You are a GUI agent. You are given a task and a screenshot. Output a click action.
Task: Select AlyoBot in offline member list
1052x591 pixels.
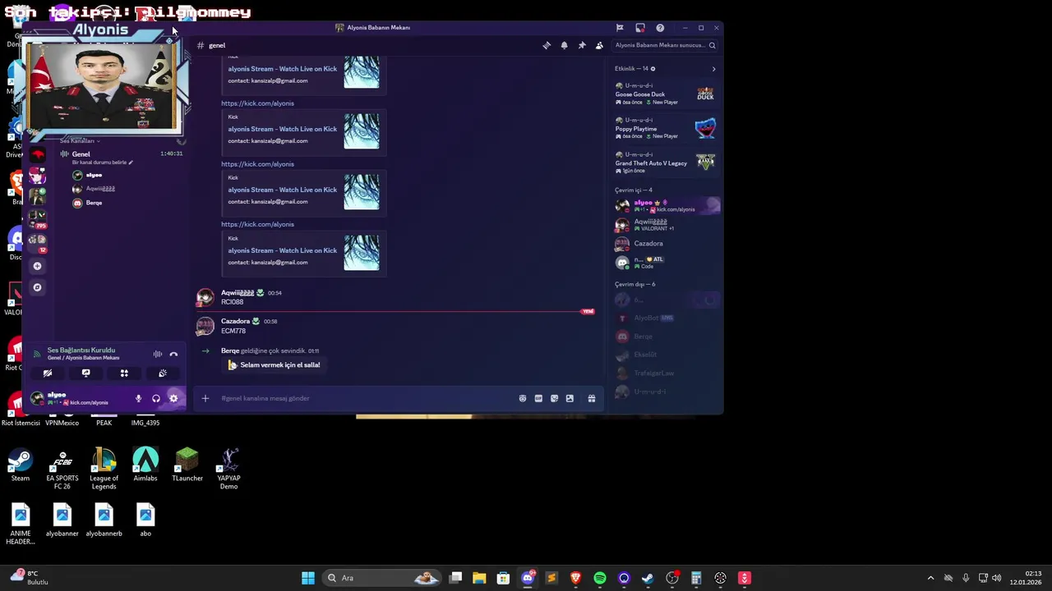coord(666,318)
